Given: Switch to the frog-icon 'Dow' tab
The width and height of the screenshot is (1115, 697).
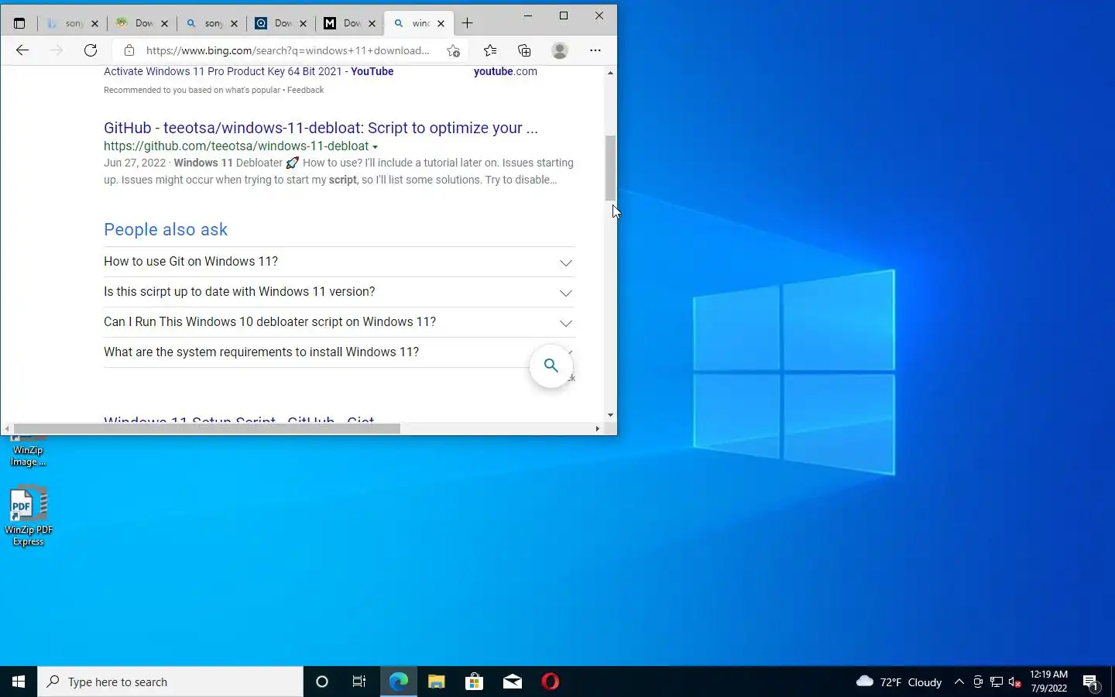Looking at the screenshot, I should [136, 23].
